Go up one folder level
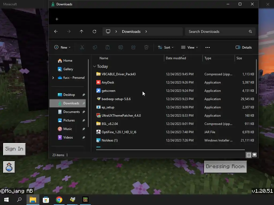Viewport: 274px width, 205px height. point(81,31)
